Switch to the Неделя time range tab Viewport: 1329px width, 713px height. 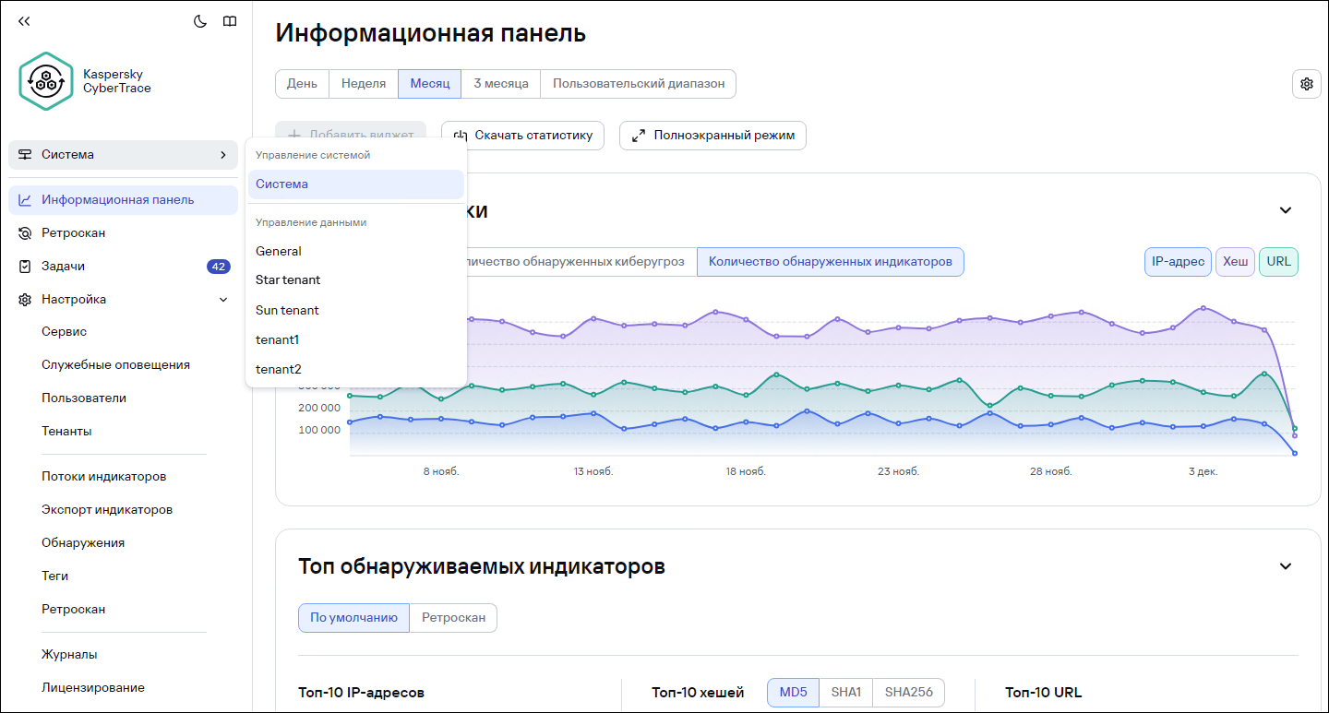363,84
